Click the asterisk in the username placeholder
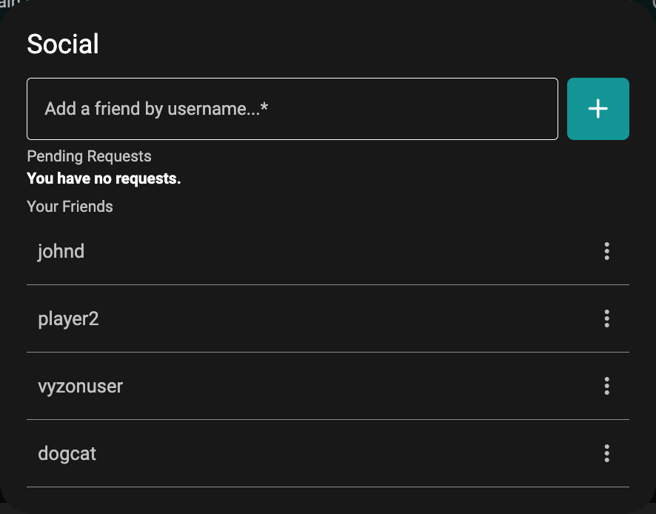Image resolution: width=656 pixels, height=514 pixels. click(x=264, y=107)
